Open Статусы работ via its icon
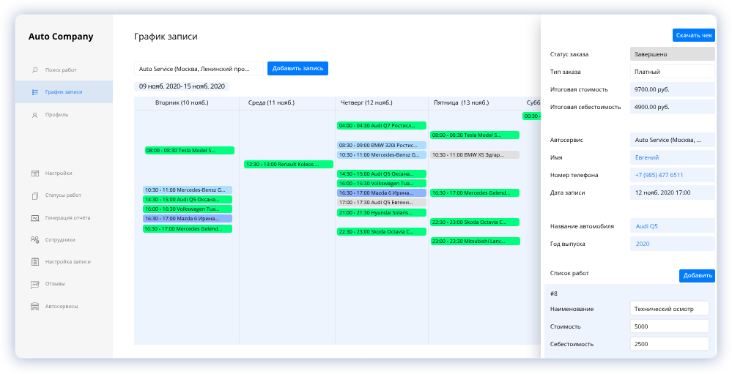The height and width of the screenshot is (374, 732). click(x=35, y=196)
